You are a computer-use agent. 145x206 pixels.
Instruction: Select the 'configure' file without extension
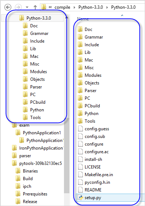[x=94, y=144]
